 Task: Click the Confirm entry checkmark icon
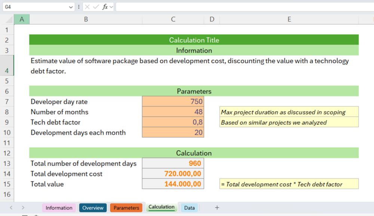pyautogui.click(x=96, y=7)
